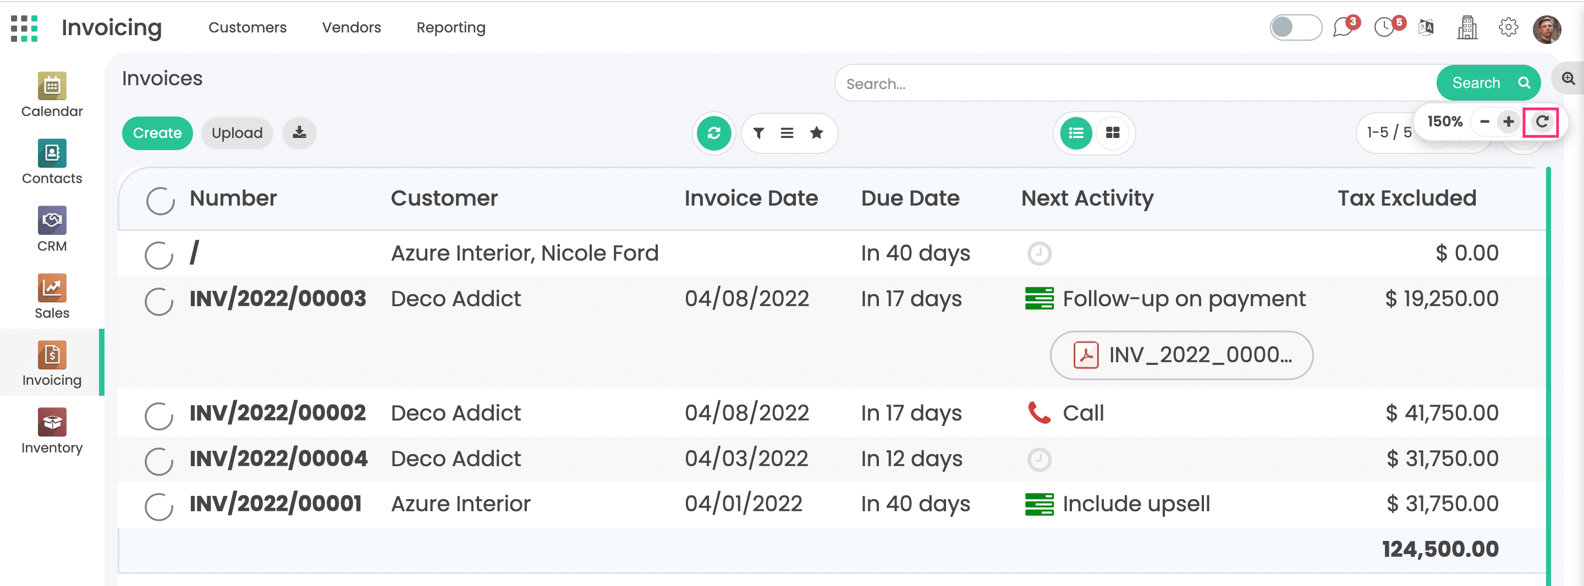Expand the Group By options
Viewport: 1584px width, 586px height.
[x=787, y=133]
